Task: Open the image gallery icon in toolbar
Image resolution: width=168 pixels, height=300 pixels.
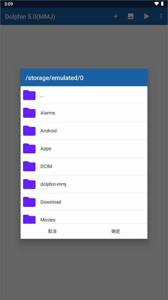Action: [131, 17]
